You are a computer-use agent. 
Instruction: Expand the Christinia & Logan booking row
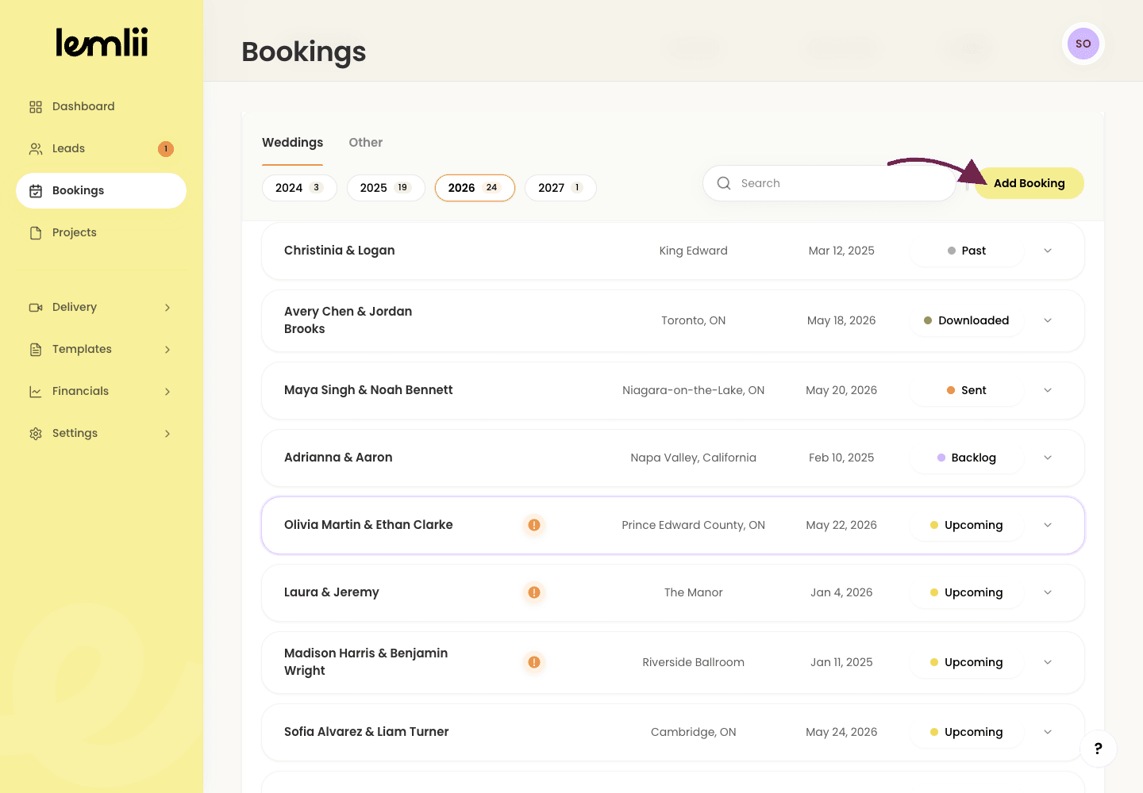click(1048, 251)
